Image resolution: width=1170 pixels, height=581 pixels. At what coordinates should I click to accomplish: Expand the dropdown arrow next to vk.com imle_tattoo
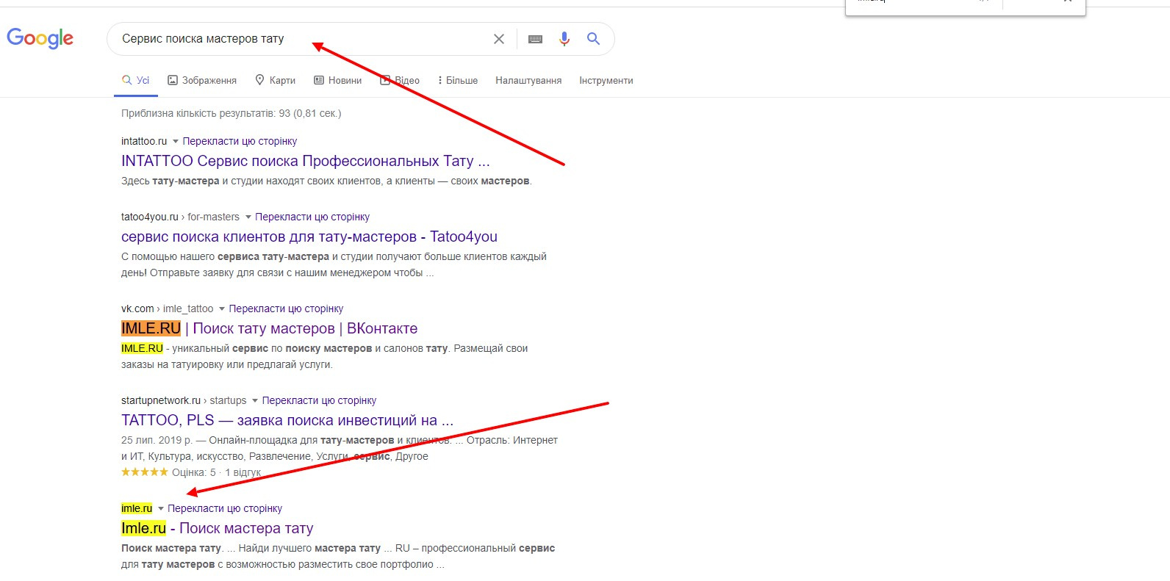point(222,308)
